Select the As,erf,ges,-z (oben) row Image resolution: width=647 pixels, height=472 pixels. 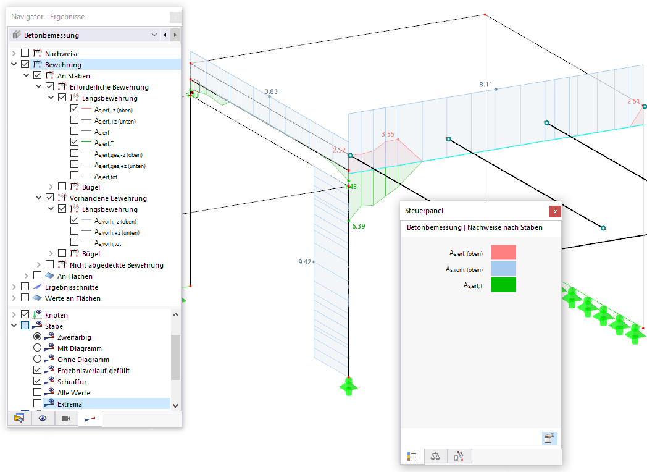point(119,154)
